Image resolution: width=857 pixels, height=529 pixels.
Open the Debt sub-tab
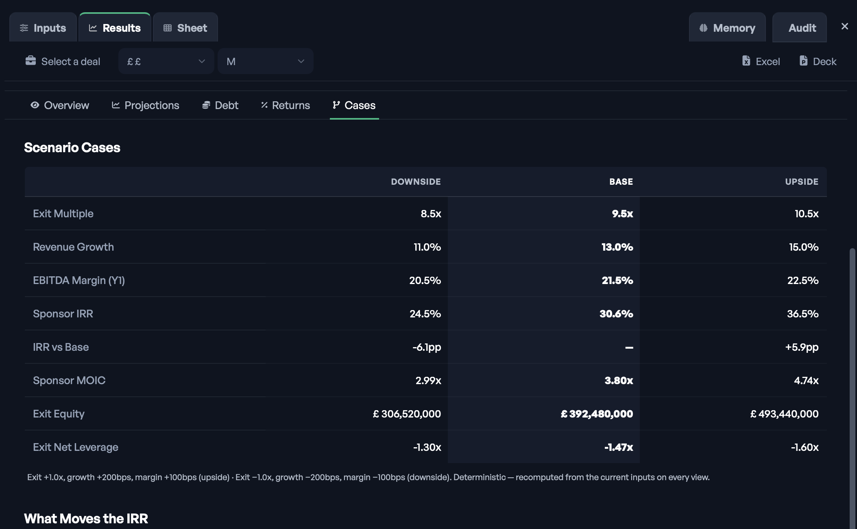[220, 105]
